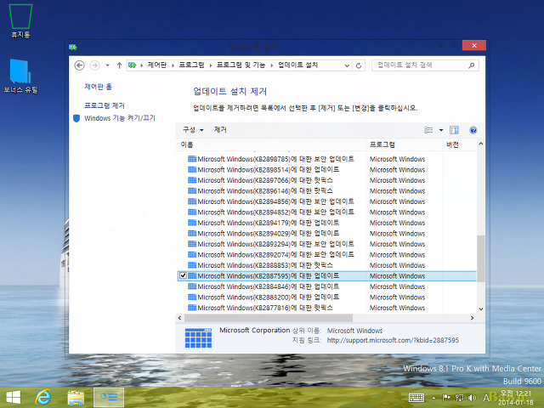The image size is (544, 408).
Task: Open the recent locations dropdown arrow
Action: pyautogui.click(x=108, y=65)
